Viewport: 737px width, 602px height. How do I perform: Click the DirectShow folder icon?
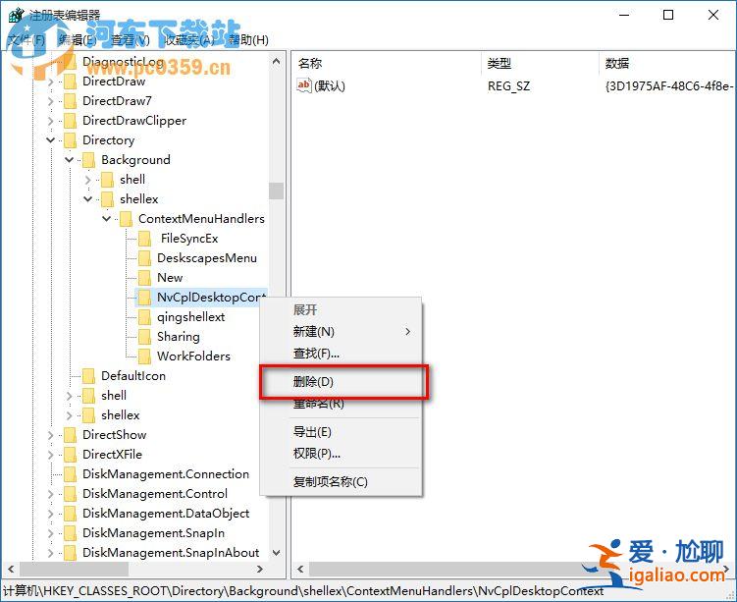pyautogui.click(x=70, y=435)
